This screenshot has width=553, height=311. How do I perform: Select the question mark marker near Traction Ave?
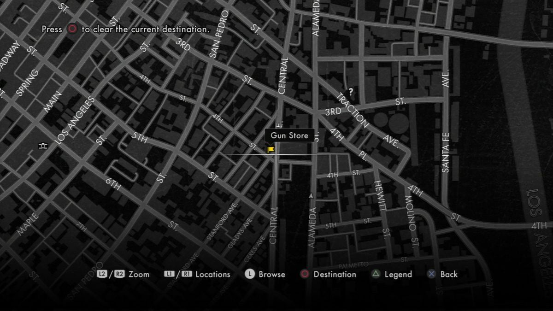point(351,91)
